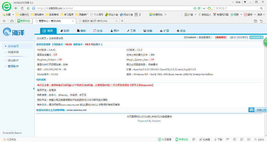Click the green compatibility mode leaf icon
Viewport: 267px width, 142px height.
click(199, 8)
